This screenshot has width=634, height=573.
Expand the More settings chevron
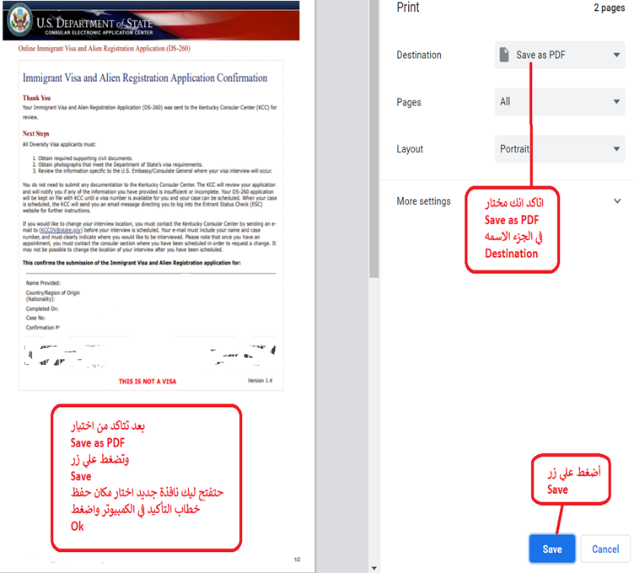tap(617, 201)
